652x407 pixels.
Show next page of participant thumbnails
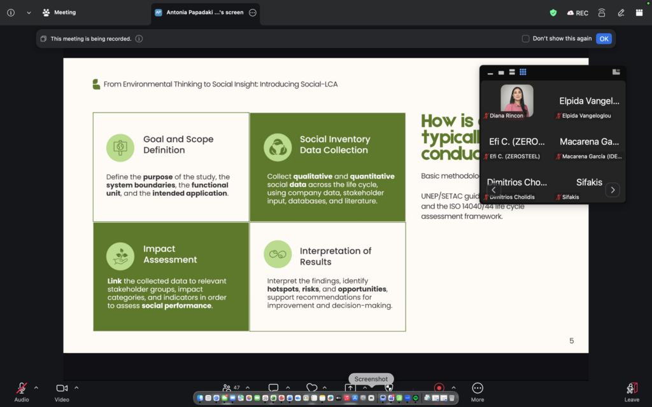tap(613, 190)
